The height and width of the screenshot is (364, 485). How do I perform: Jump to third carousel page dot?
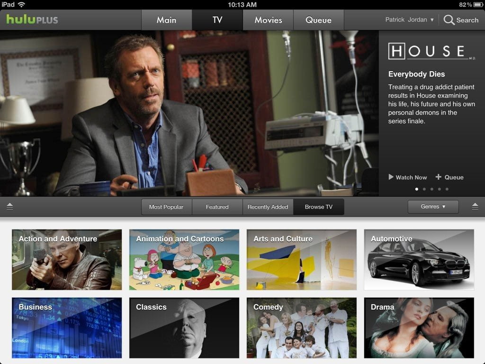[432, 189]
